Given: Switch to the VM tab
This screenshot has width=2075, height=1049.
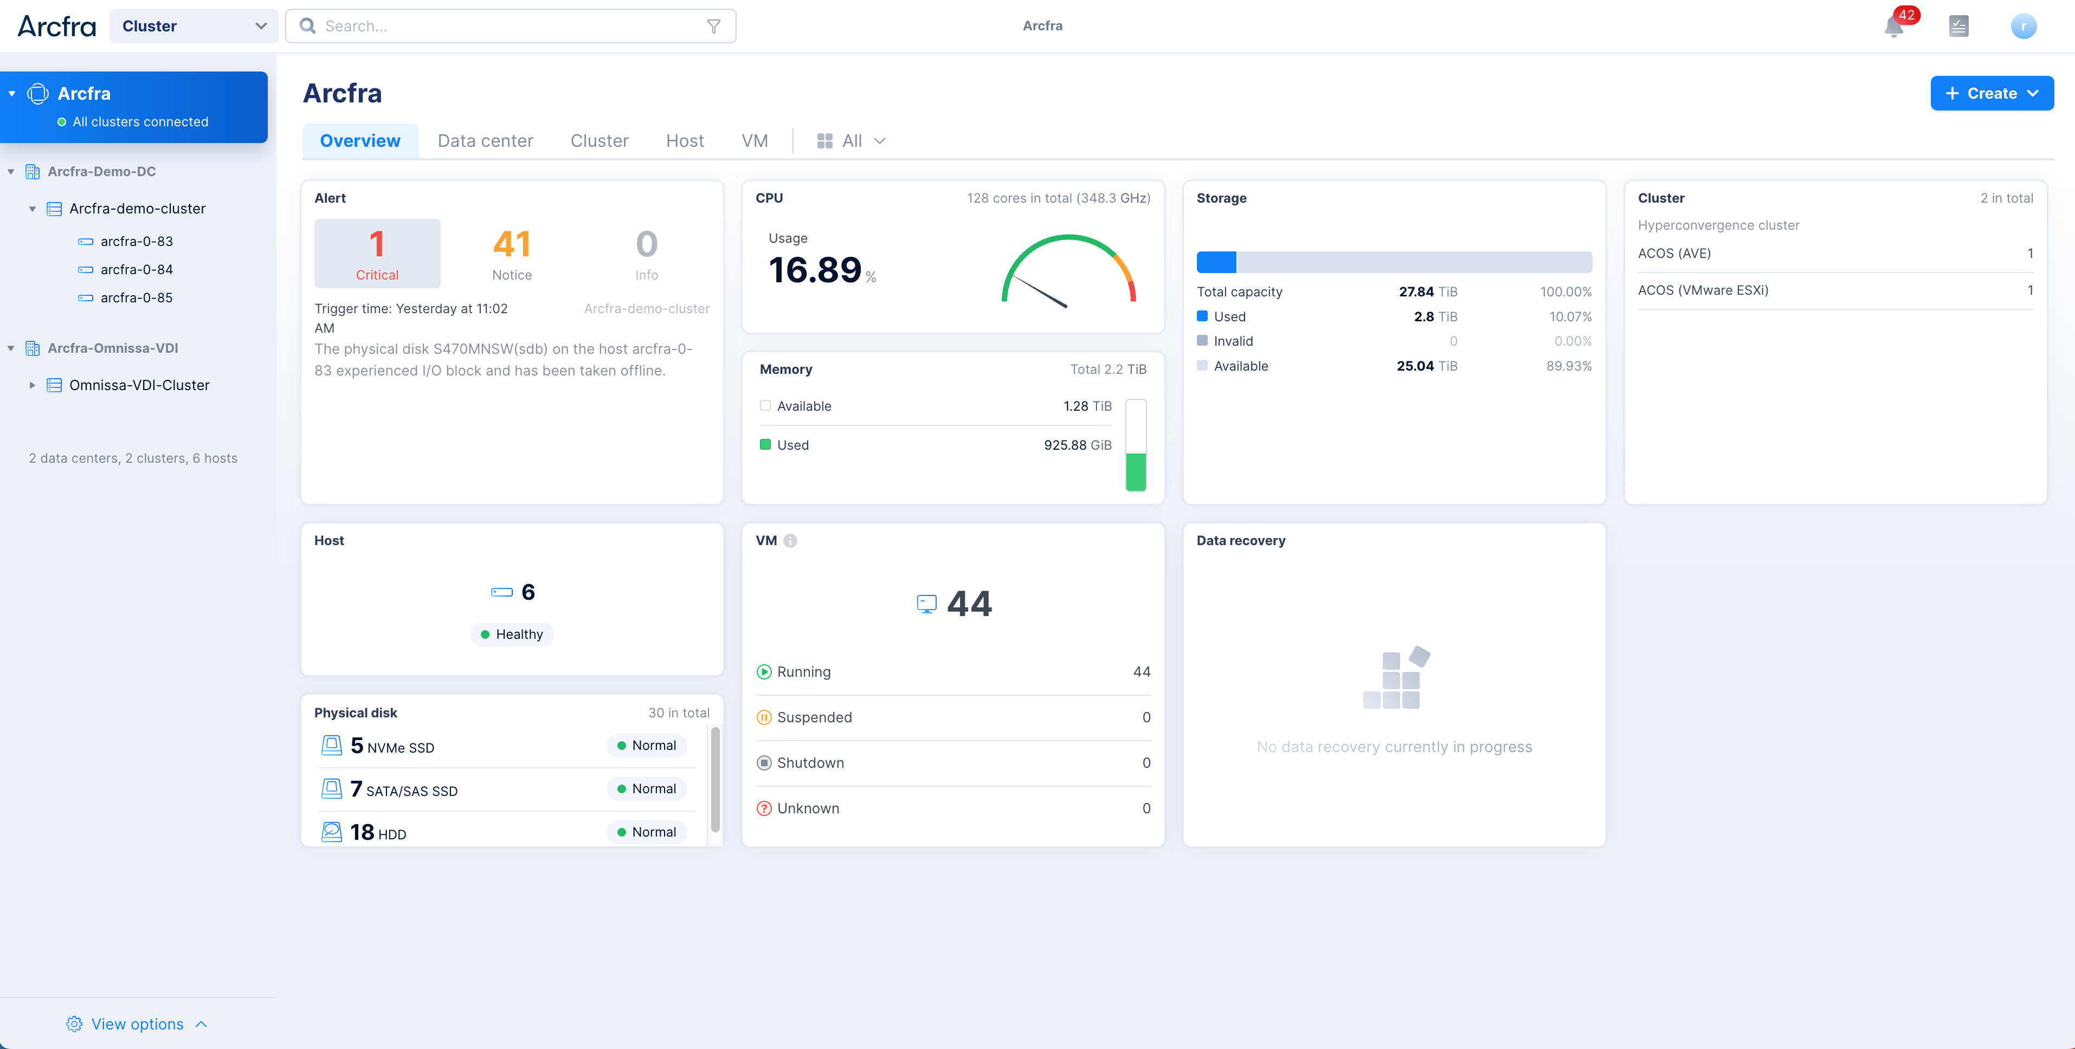Looking at the screenshot, I should click(754, 141).
